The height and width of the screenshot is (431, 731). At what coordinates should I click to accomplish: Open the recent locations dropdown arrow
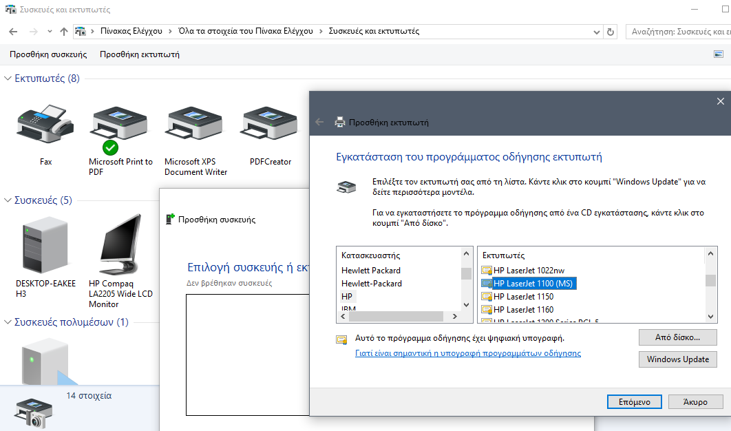[x=50, y=32]
